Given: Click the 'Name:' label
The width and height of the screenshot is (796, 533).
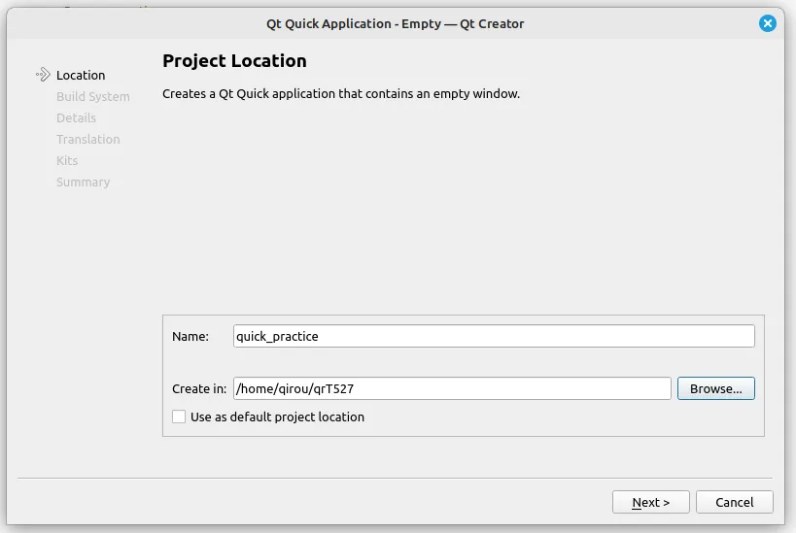Looking at the screenshot, I should pyautogui.click(x=190, y=336).
